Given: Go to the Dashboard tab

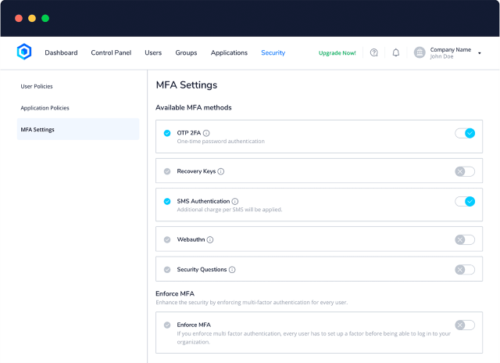Looking at the screenshot, I should [61, 52].
